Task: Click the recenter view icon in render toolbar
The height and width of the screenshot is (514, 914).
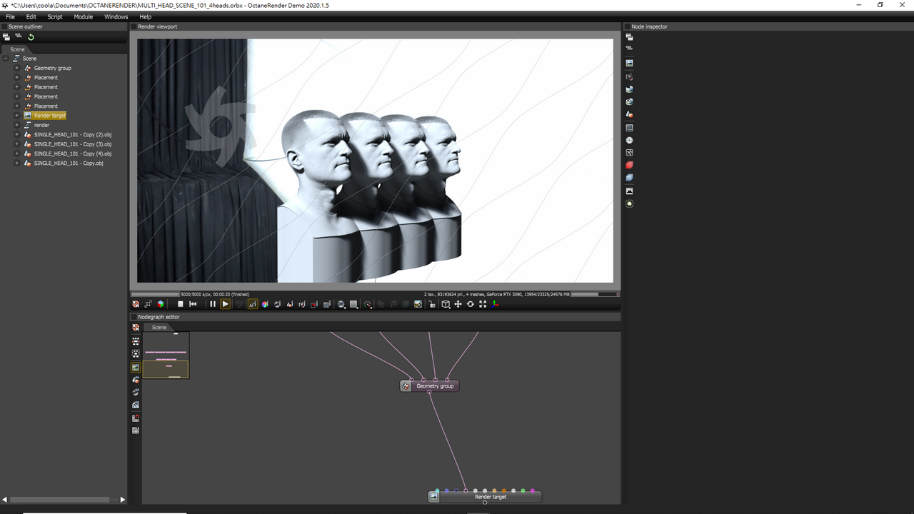Action: click(x=135, y=304)
